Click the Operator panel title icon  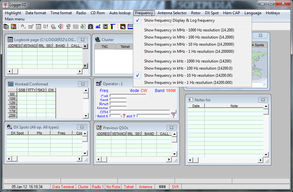click(x=99, y=84)
